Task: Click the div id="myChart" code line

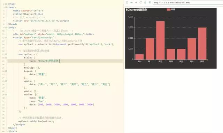Action: point(53,34)
